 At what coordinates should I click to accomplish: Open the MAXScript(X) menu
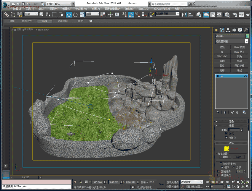click(x=162, y=9)
